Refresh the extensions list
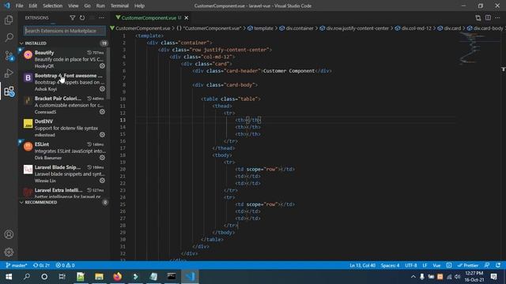506x284 pixels. click(82, 17)
